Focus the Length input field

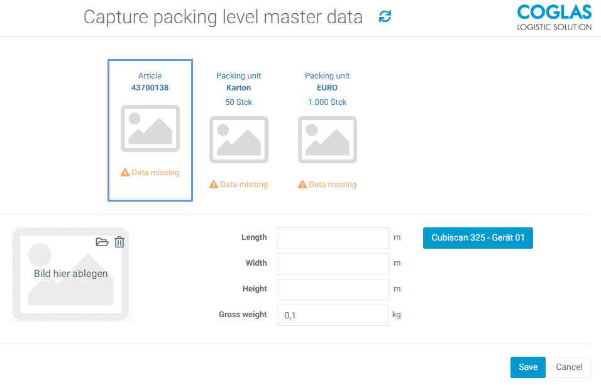tap(333, 238)
